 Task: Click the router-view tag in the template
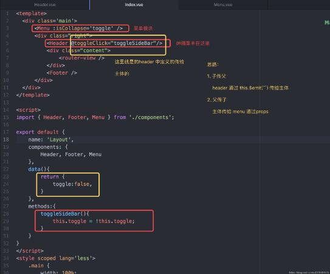pyautogui.click(x=81, y=58)
